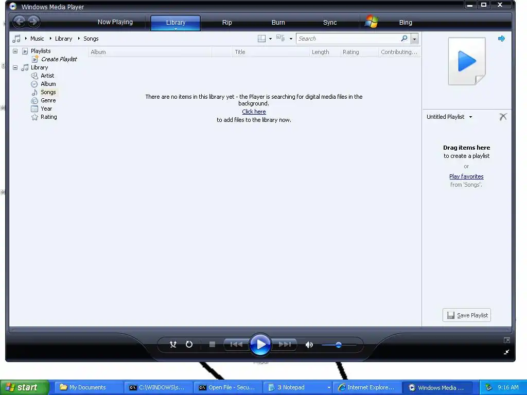Click the Forward navigation arrow
527x395 pixels.
coord(33,22)
